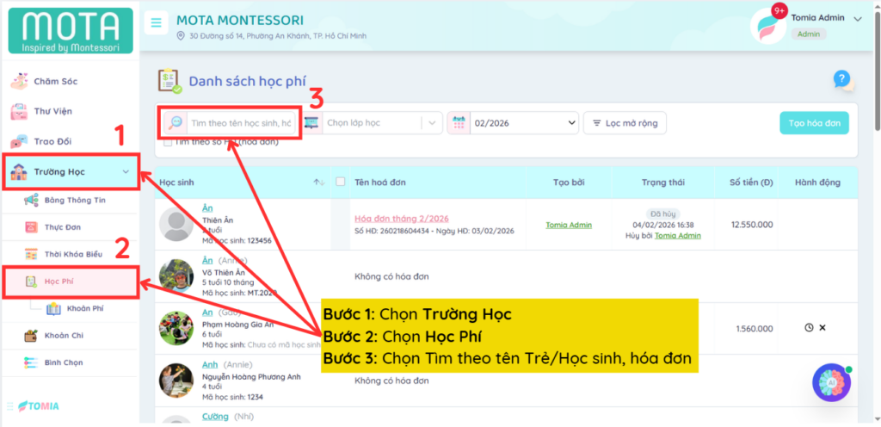881x427 pixels.
Task: Click the calendar icon beside the month
Action: [459, 123]
